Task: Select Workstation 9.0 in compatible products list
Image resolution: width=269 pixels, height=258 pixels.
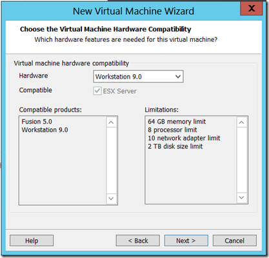Action: click(x=45, y=130)
